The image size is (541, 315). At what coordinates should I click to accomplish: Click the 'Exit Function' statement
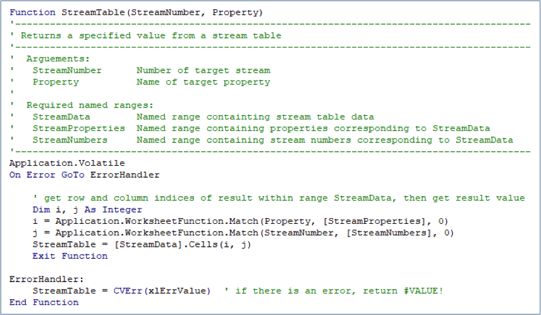(x=70, y=256)
